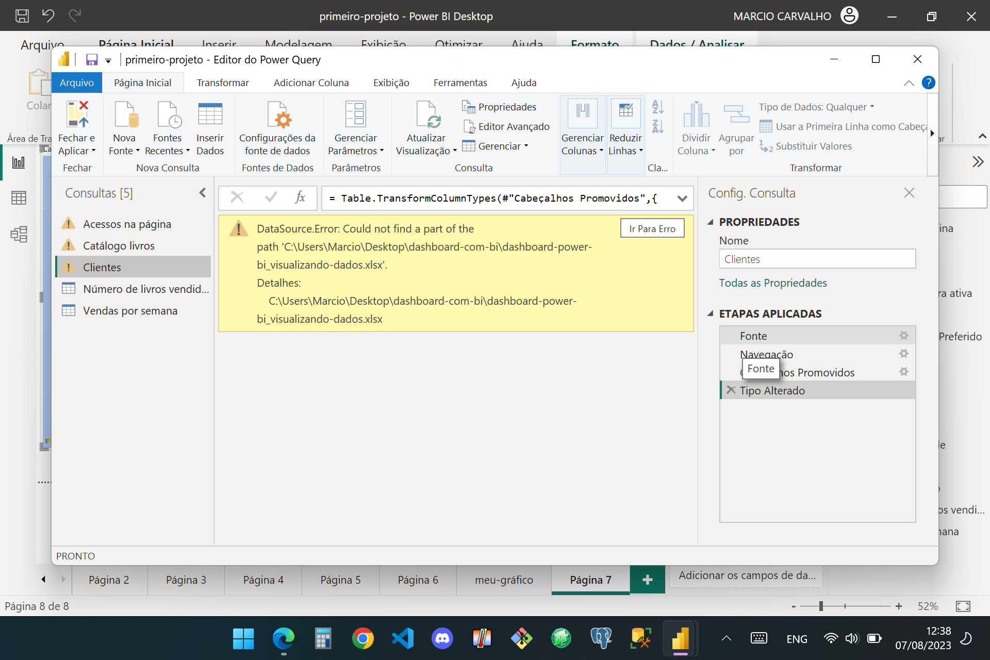Add new report page plus button
The height and width of the screenshot is (660, 990).
[647, 580]
